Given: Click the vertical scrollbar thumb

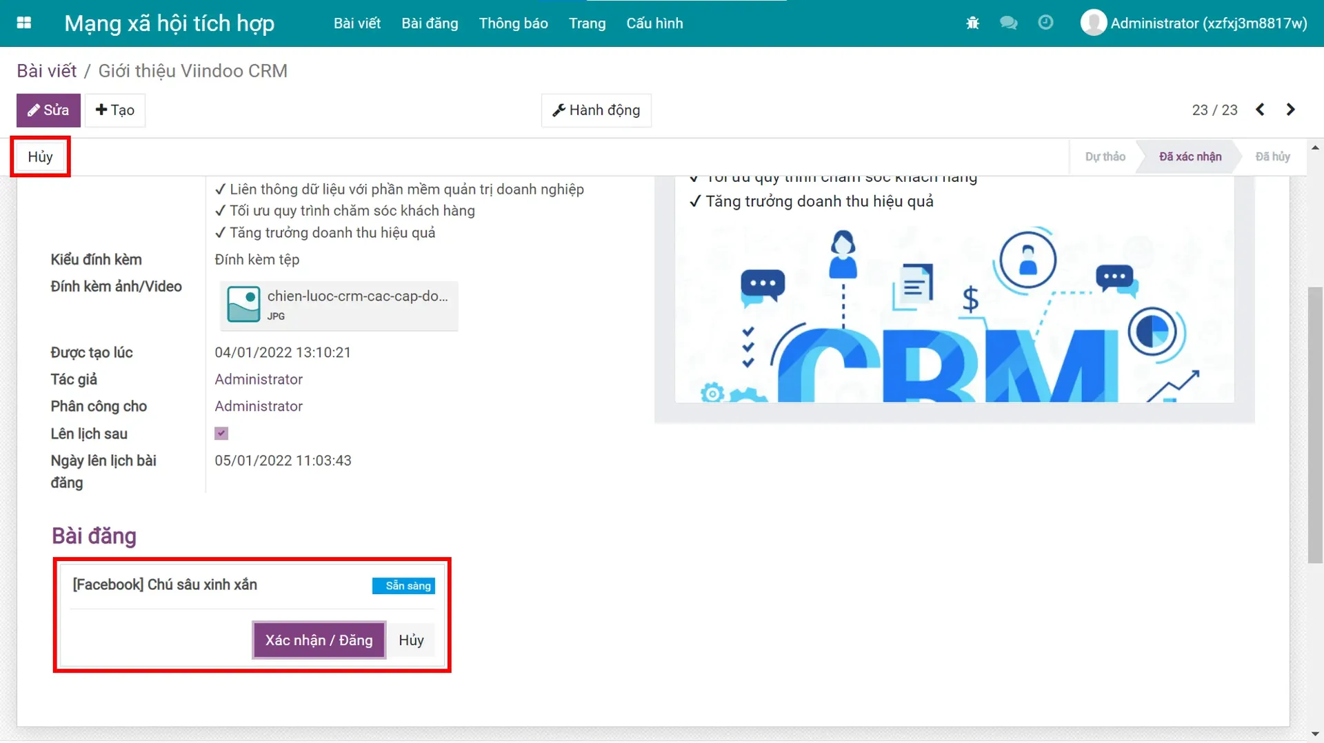Looking at the screenshot, I should point(1315,425).
